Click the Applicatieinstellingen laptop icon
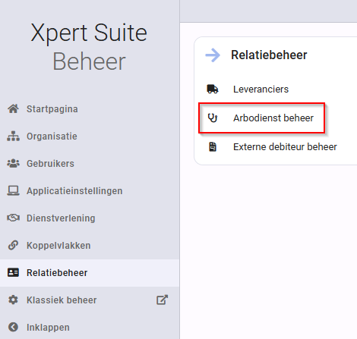This screenshot has width=357, height=339. [13, 190]
